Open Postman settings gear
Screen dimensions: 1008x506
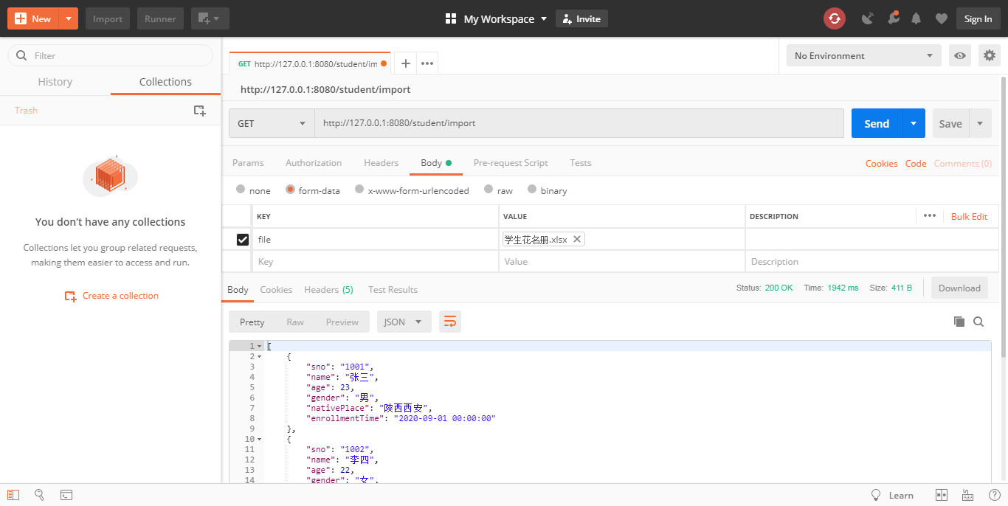coord(989,55)
